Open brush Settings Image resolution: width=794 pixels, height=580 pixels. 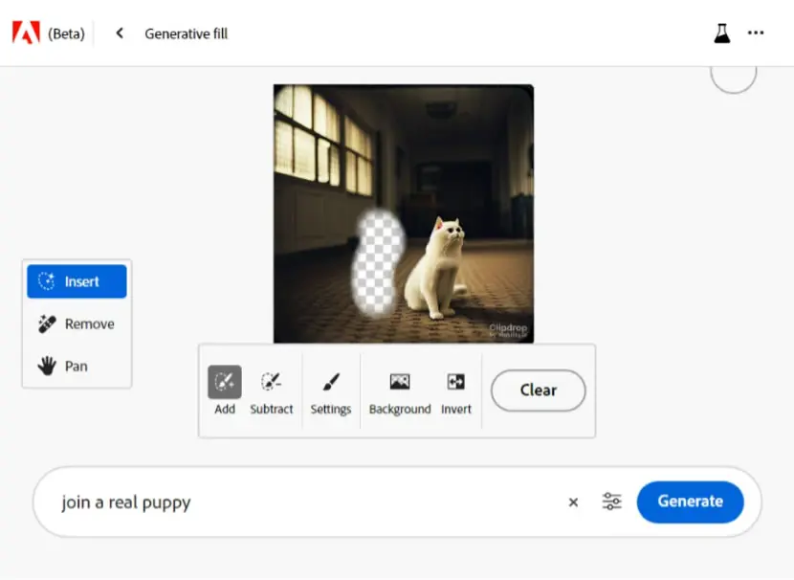click(x=331, y=390)
